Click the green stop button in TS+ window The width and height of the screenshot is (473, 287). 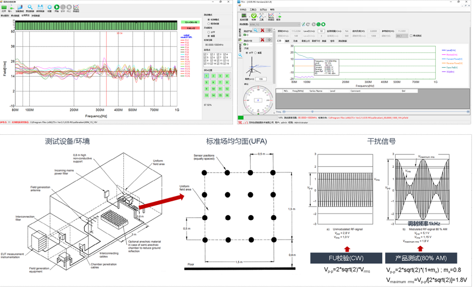323,24
